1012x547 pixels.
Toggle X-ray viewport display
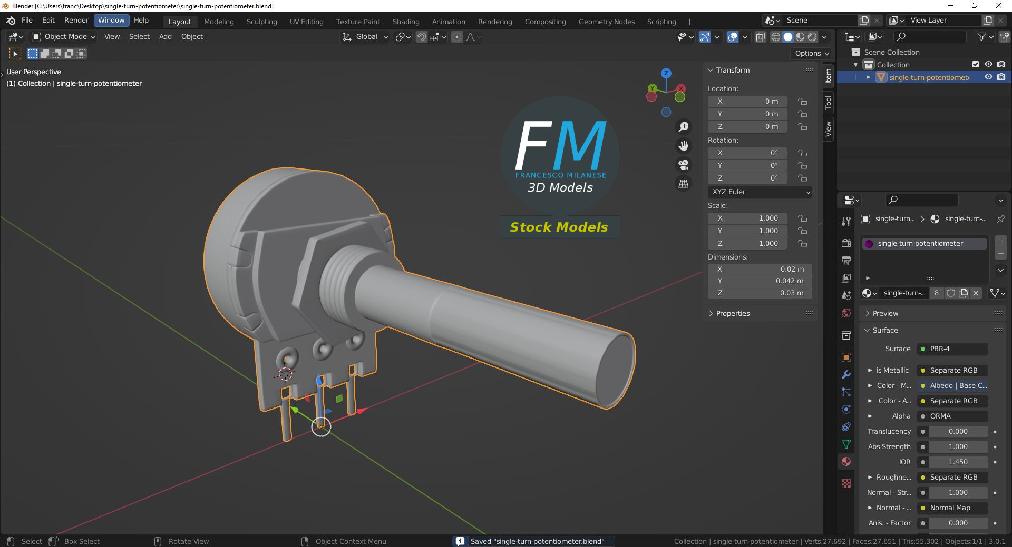coord(760,37)
